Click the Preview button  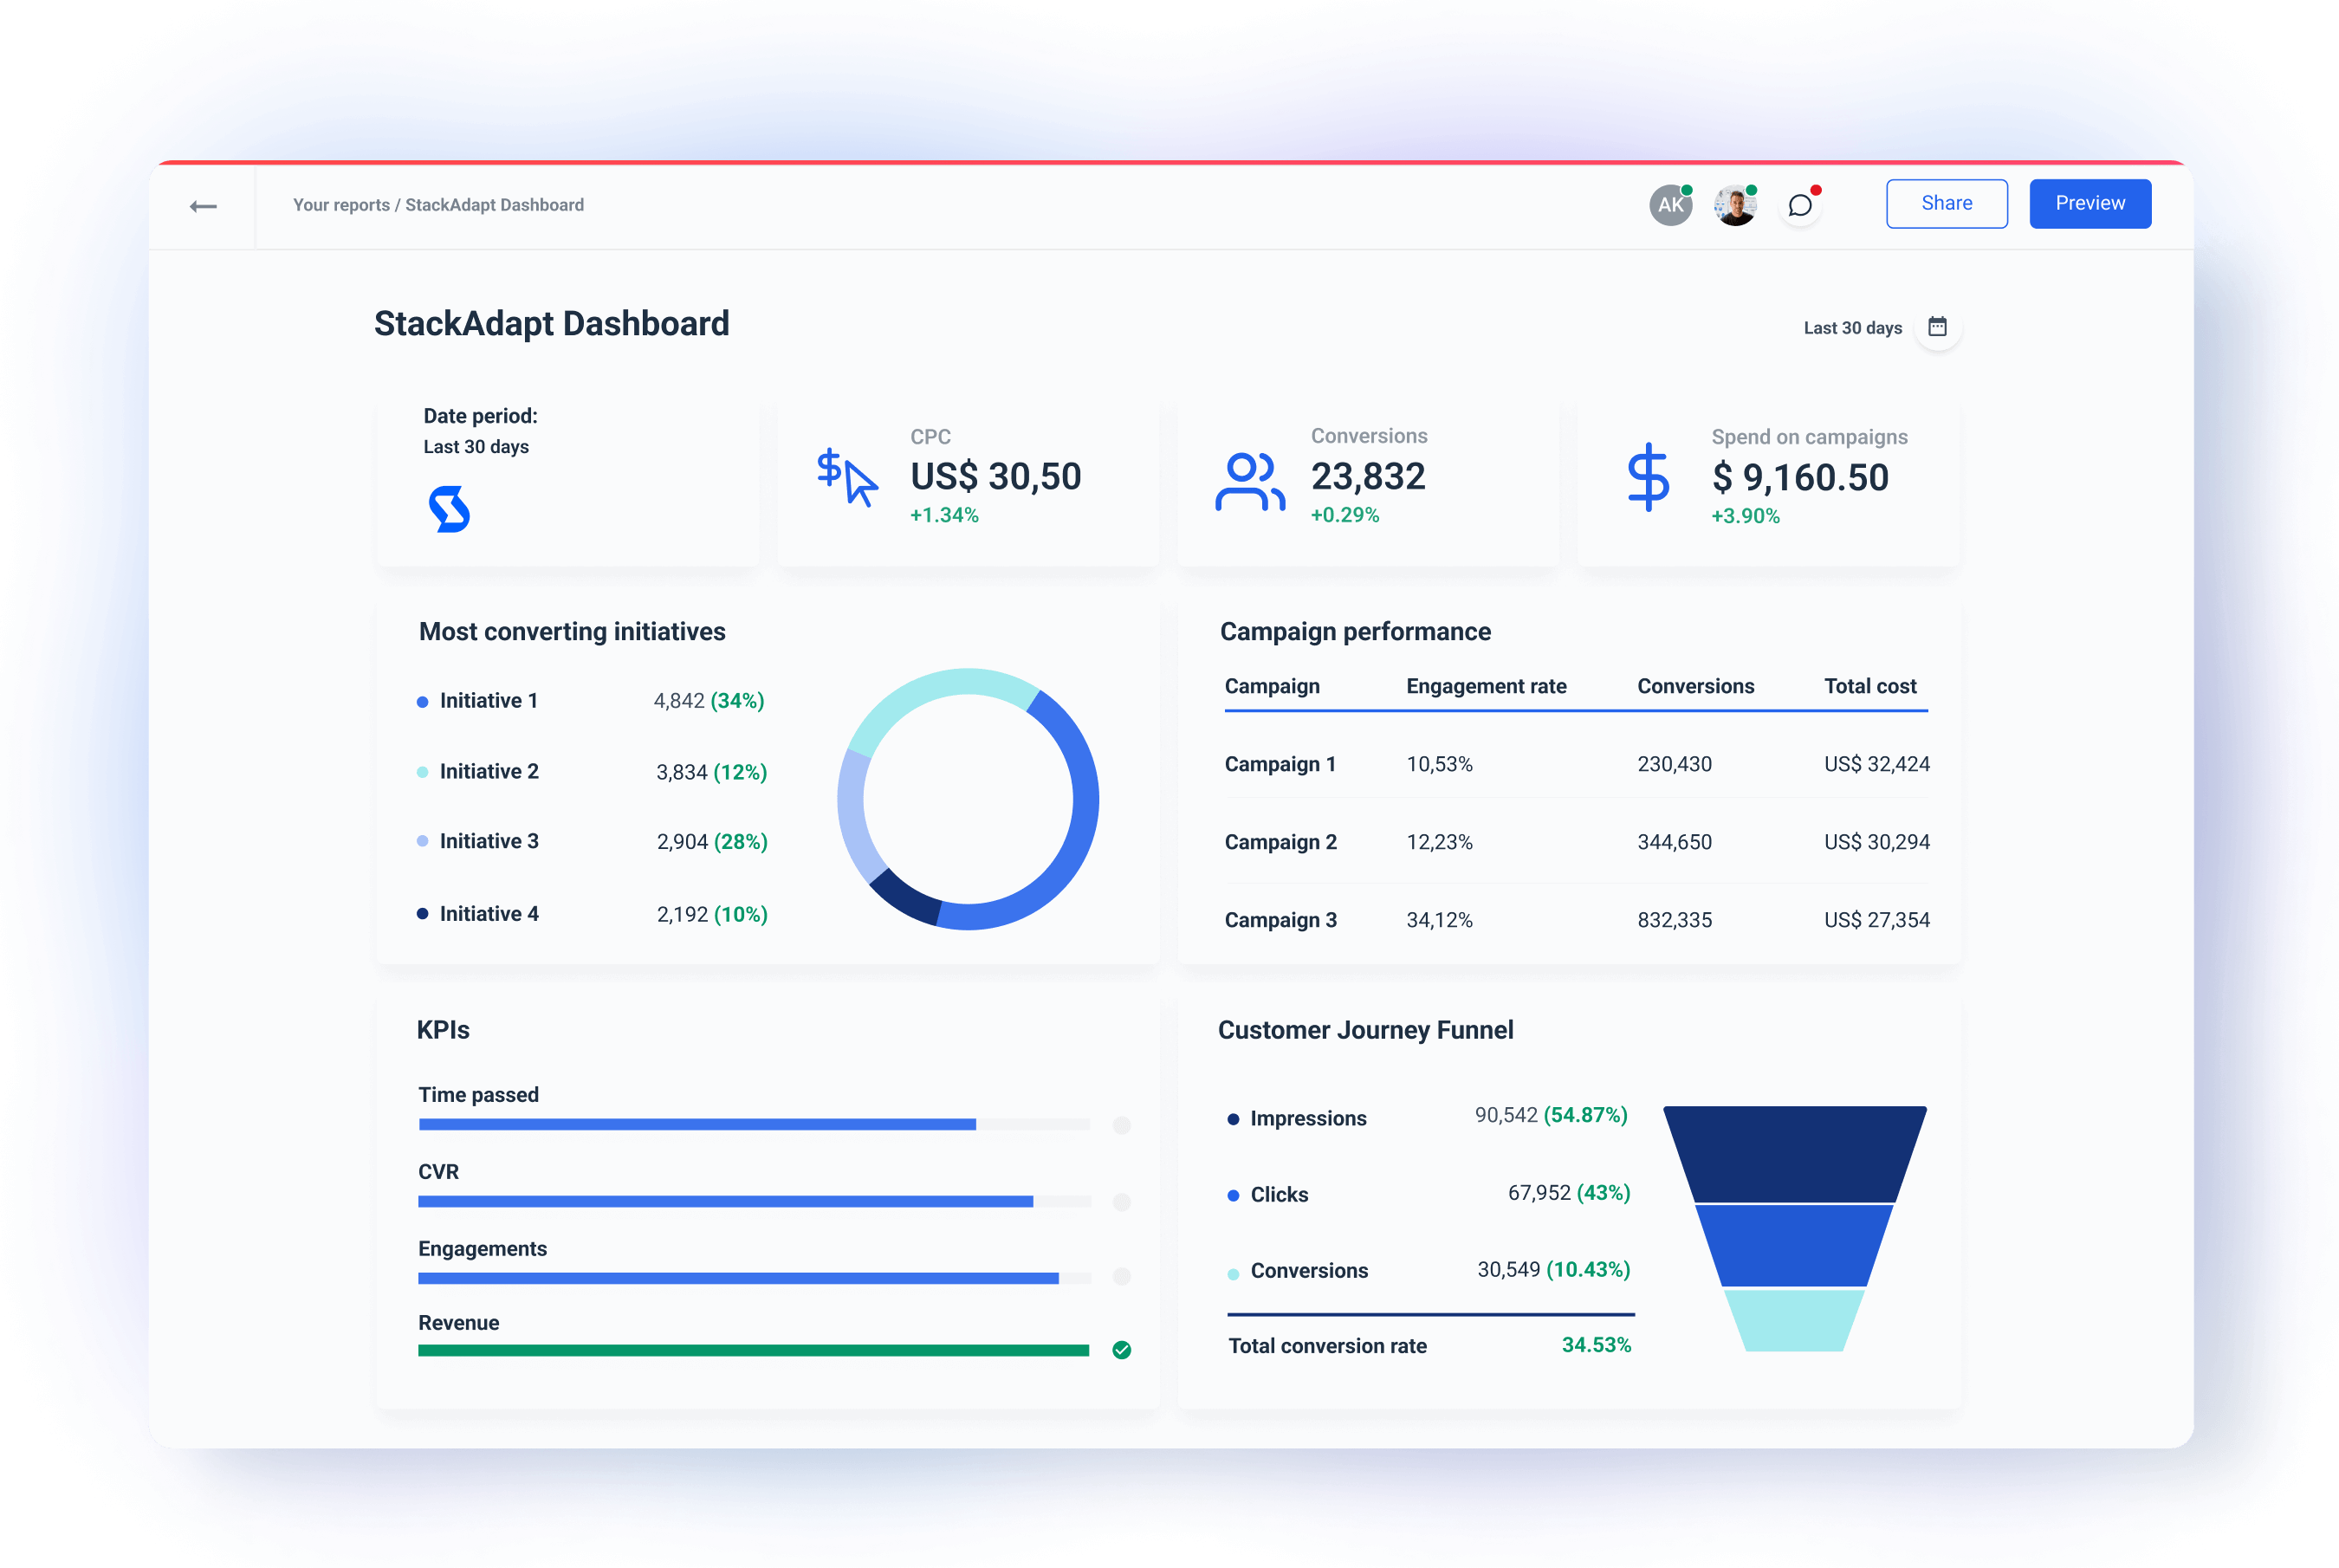[2090, 203]
